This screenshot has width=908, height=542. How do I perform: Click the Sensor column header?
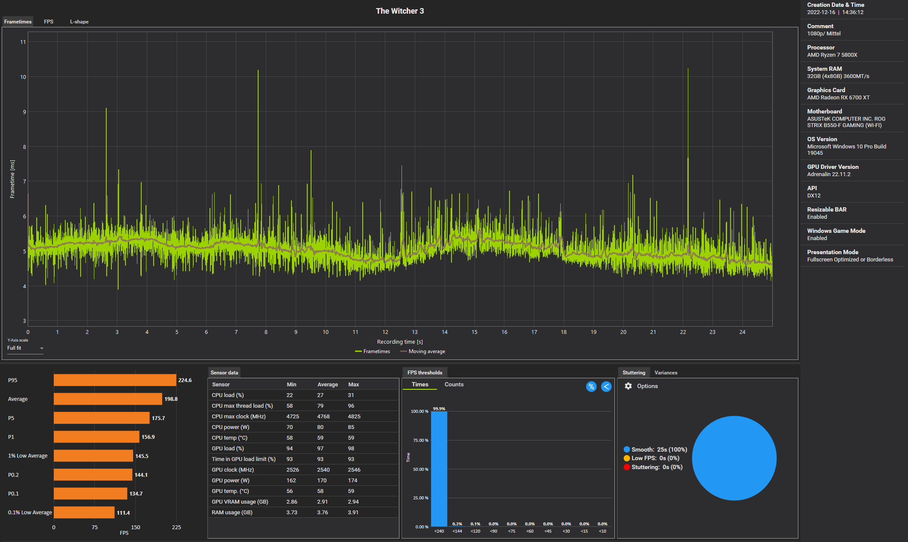tap(221, 385)
